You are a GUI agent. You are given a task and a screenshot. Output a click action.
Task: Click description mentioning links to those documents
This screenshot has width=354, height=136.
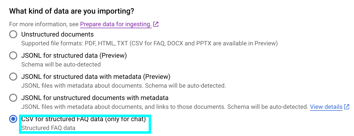[x=165, y=107]
